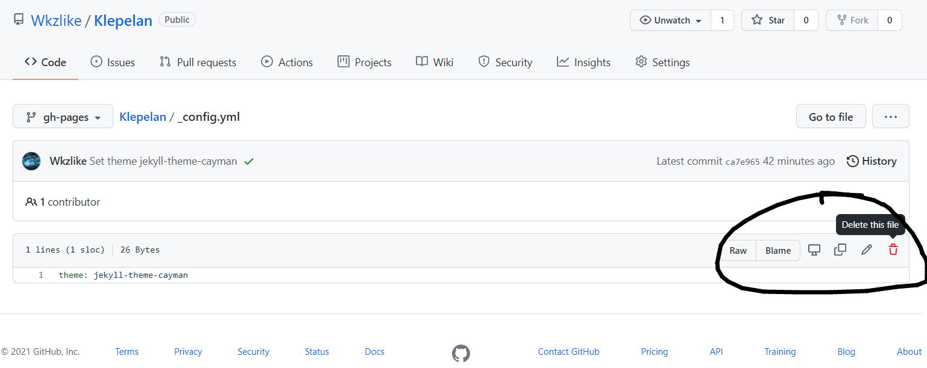Open the footer Privacy link
Viewport: 927px width, 368px height.
pos(188,352)
